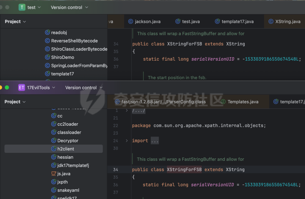Open Version control menu in 17EvilTools window
Image resolution: width=305 pixels, height=199 pixels.
[x=84, y=88]
